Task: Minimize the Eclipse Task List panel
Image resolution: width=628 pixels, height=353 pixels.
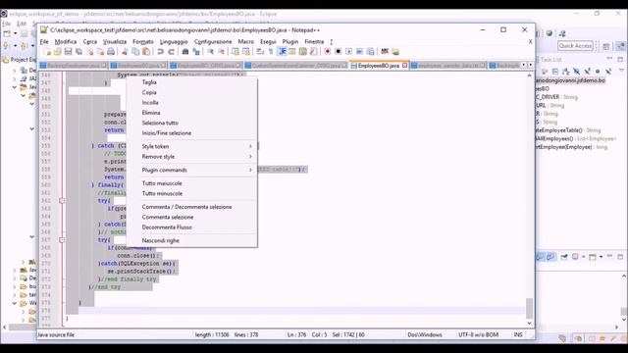Action: (x=609, y=59)
